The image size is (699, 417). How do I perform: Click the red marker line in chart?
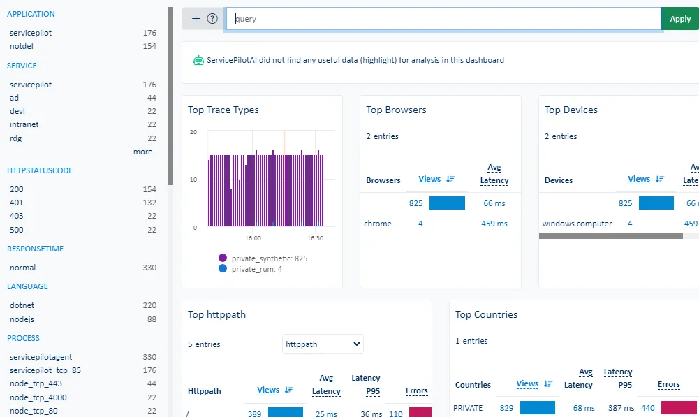pos(284,178)
